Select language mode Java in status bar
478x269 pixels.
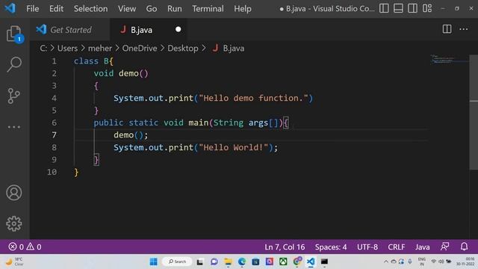coord(422,247)
